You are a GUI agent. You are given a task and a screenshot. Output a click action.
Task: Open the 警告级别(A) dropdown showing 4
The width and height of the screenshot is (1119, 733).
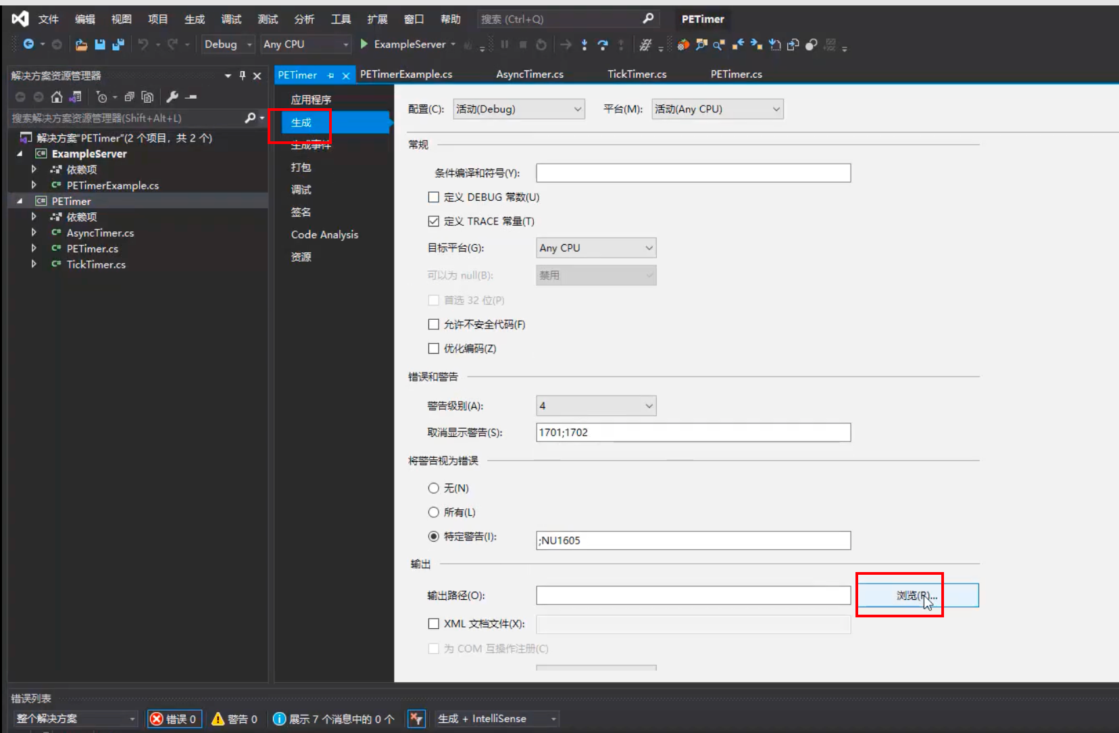pyautogui.click(x=596, y=406)
